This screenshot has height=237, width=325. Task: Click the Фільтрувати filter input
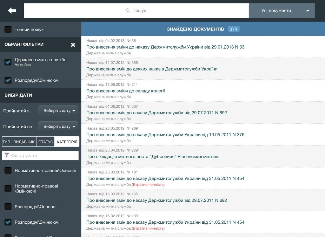pos(40,155)
